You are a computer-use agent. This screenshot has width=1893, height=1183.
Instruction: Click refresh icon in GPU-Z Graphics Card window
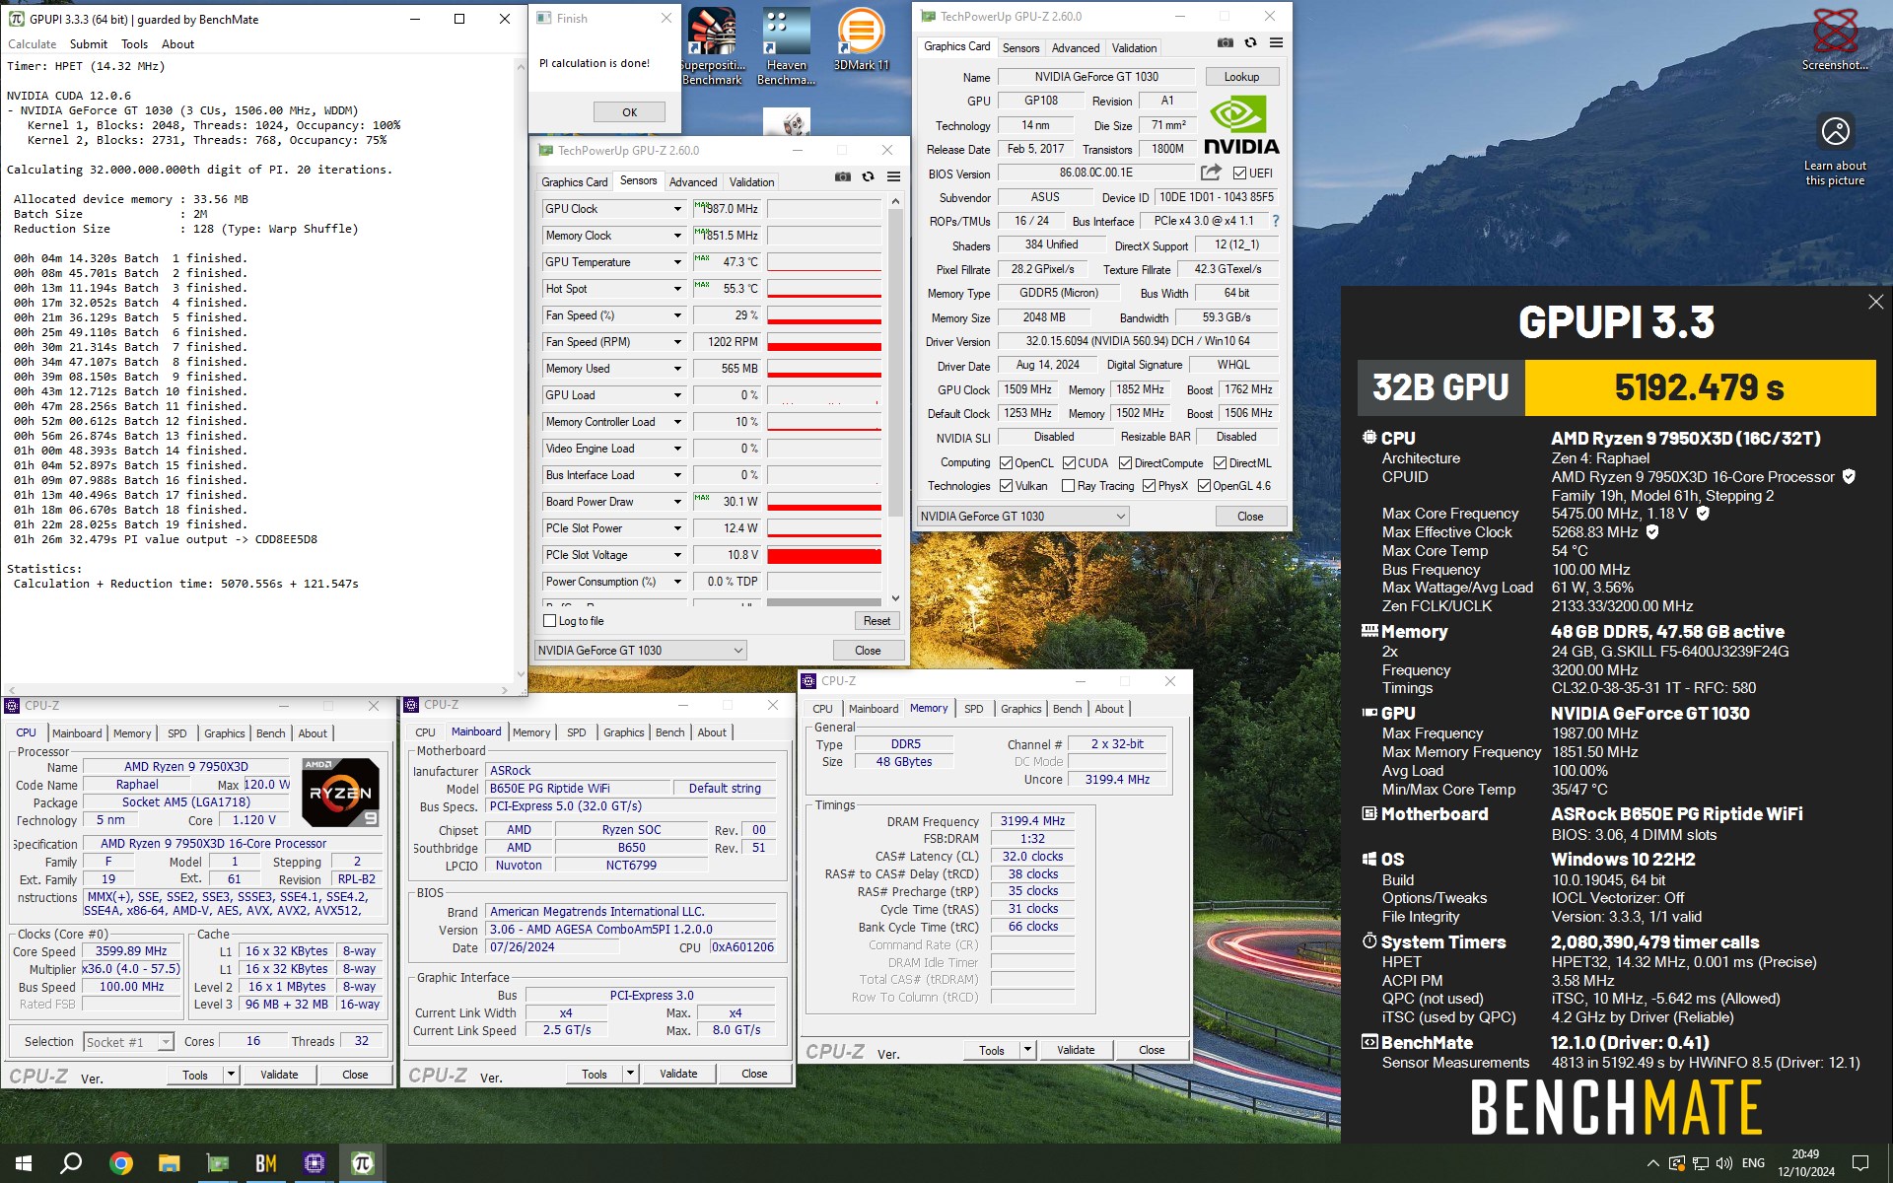coord(1250,43)
